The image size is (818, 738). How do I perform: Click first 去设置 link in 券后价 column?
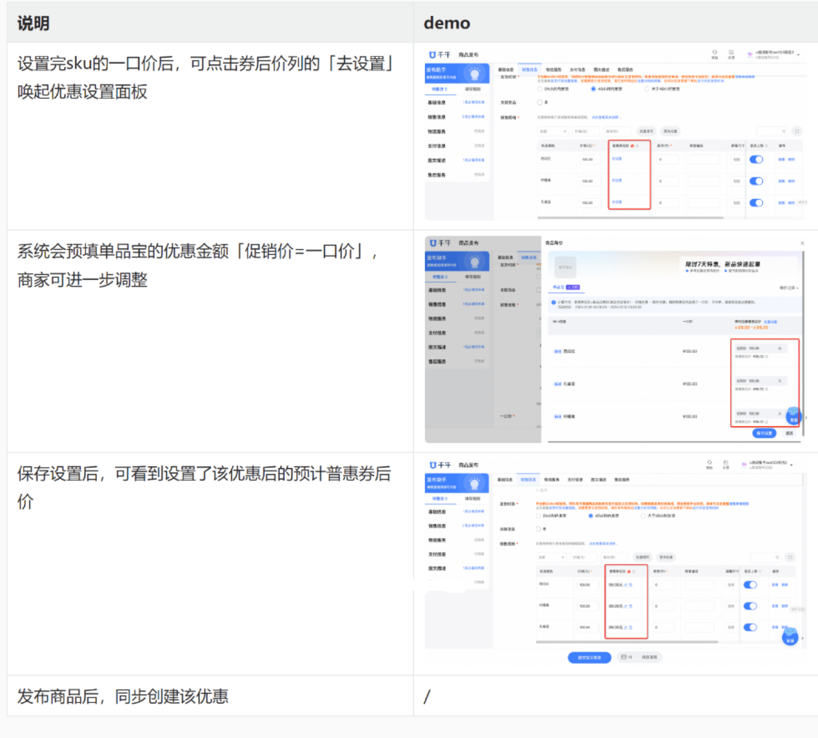(617, 159)
